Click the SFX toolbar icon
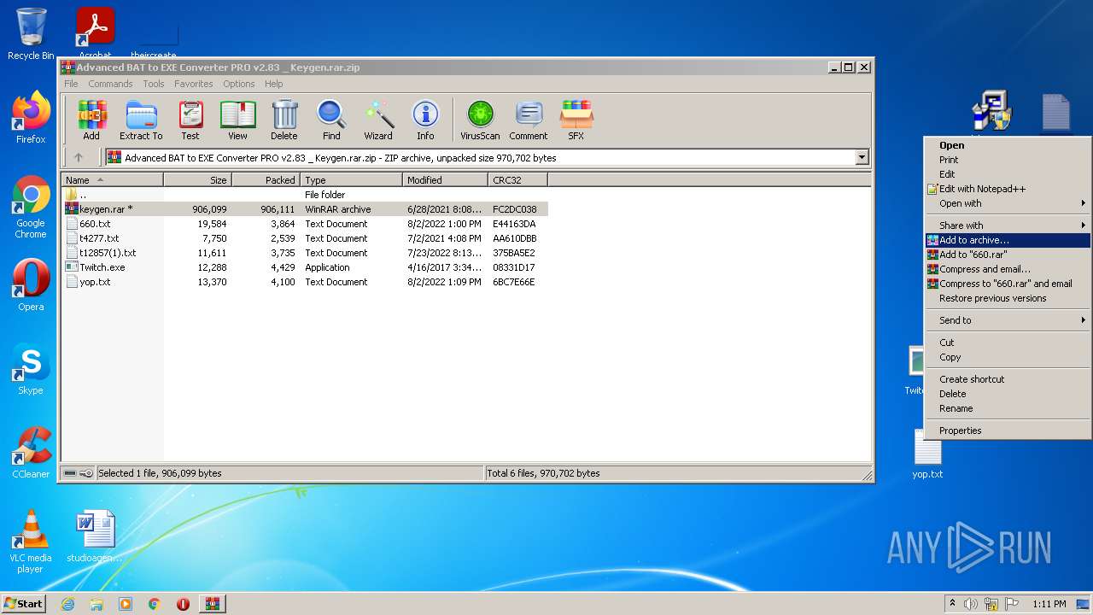 tap(576, 120)
